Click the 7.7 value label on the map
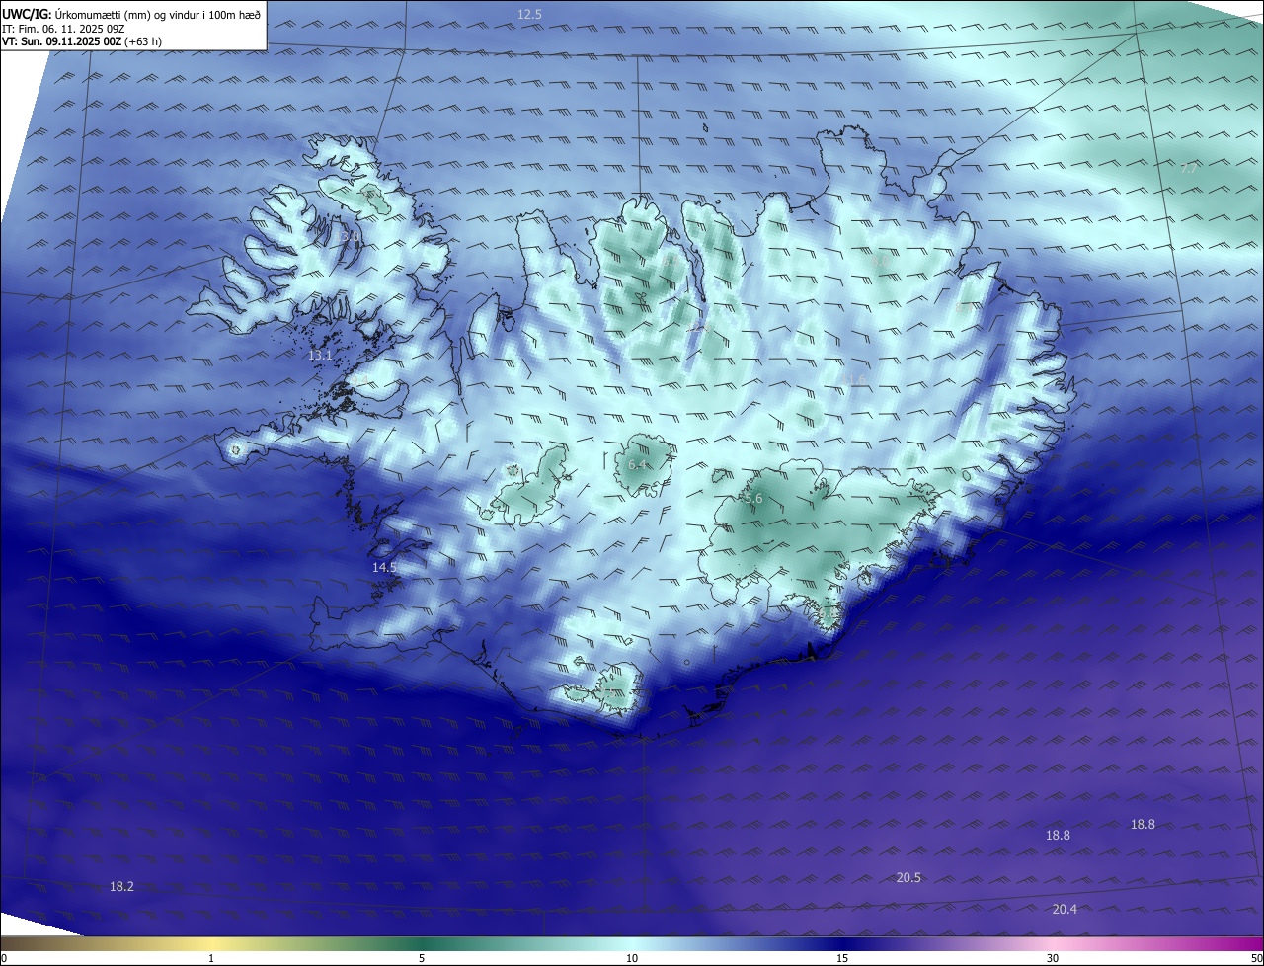Image resolution: width=1264 pixels, height=966 pixels. pyautogui.click(x=1189, y=169)
